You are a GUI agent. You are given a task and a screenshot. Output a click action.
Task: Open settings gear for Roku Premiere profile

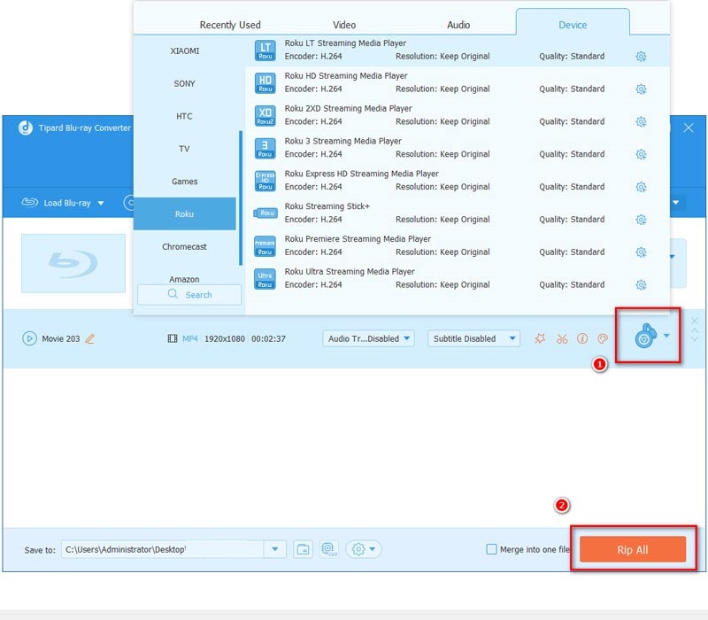pos(641,252)
